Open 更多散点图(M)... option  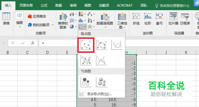(102, 94)
